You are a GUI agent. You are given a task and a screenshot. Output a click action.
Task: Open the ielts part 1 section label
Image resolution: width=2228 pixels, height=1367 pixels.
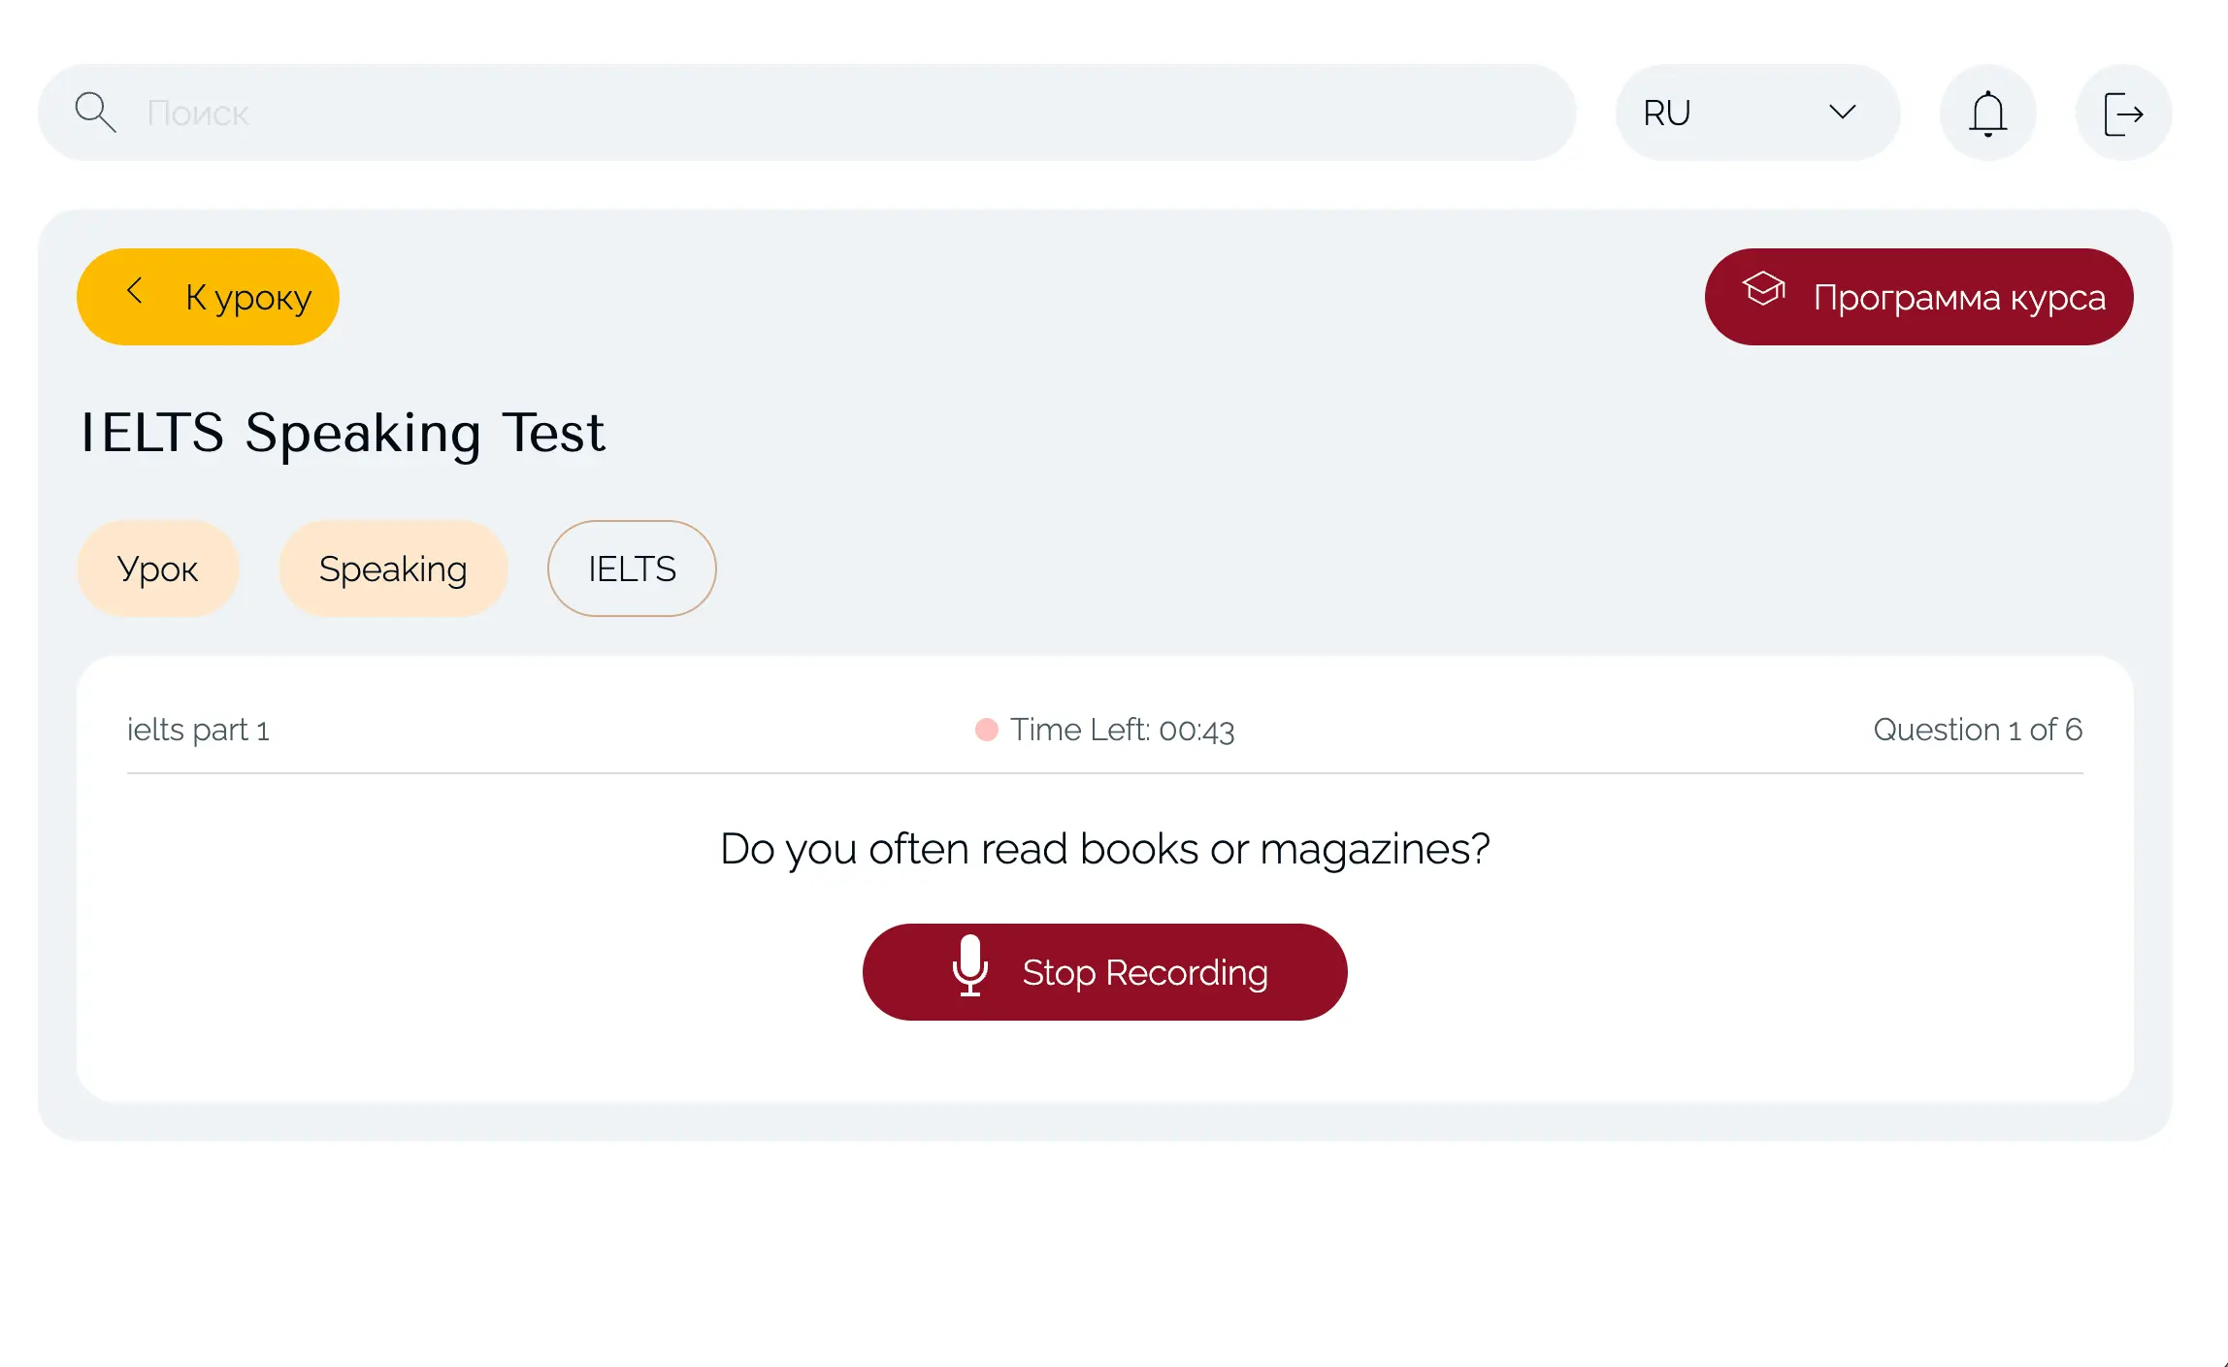(x=200, y=729)
